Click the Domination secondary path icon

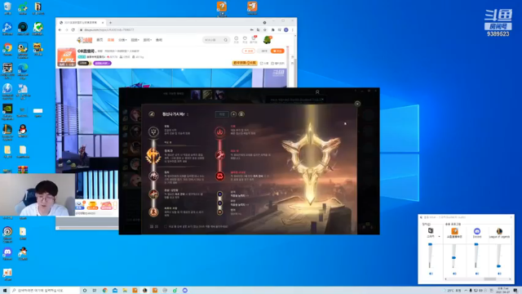[219, 132]
